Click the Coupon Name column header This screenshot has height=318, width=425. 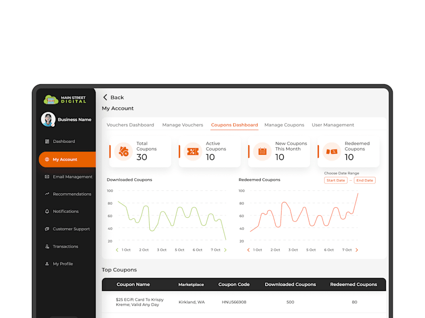(133, 285)
